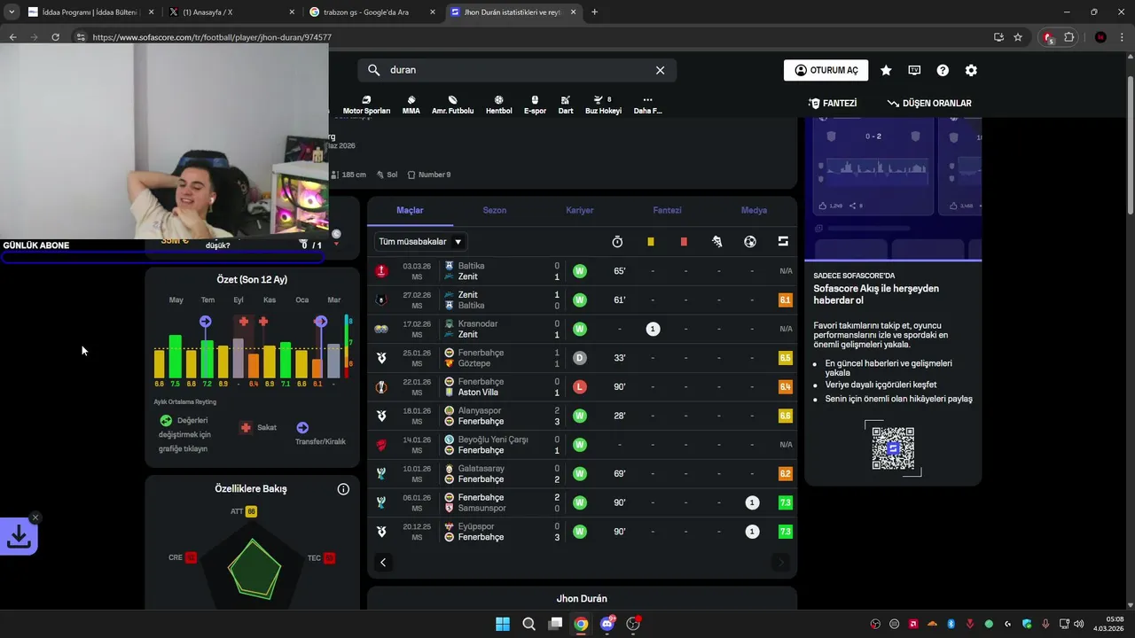Open the Krasnodar vs Zenit match row

pyautogui.click(x=583, y=329)
